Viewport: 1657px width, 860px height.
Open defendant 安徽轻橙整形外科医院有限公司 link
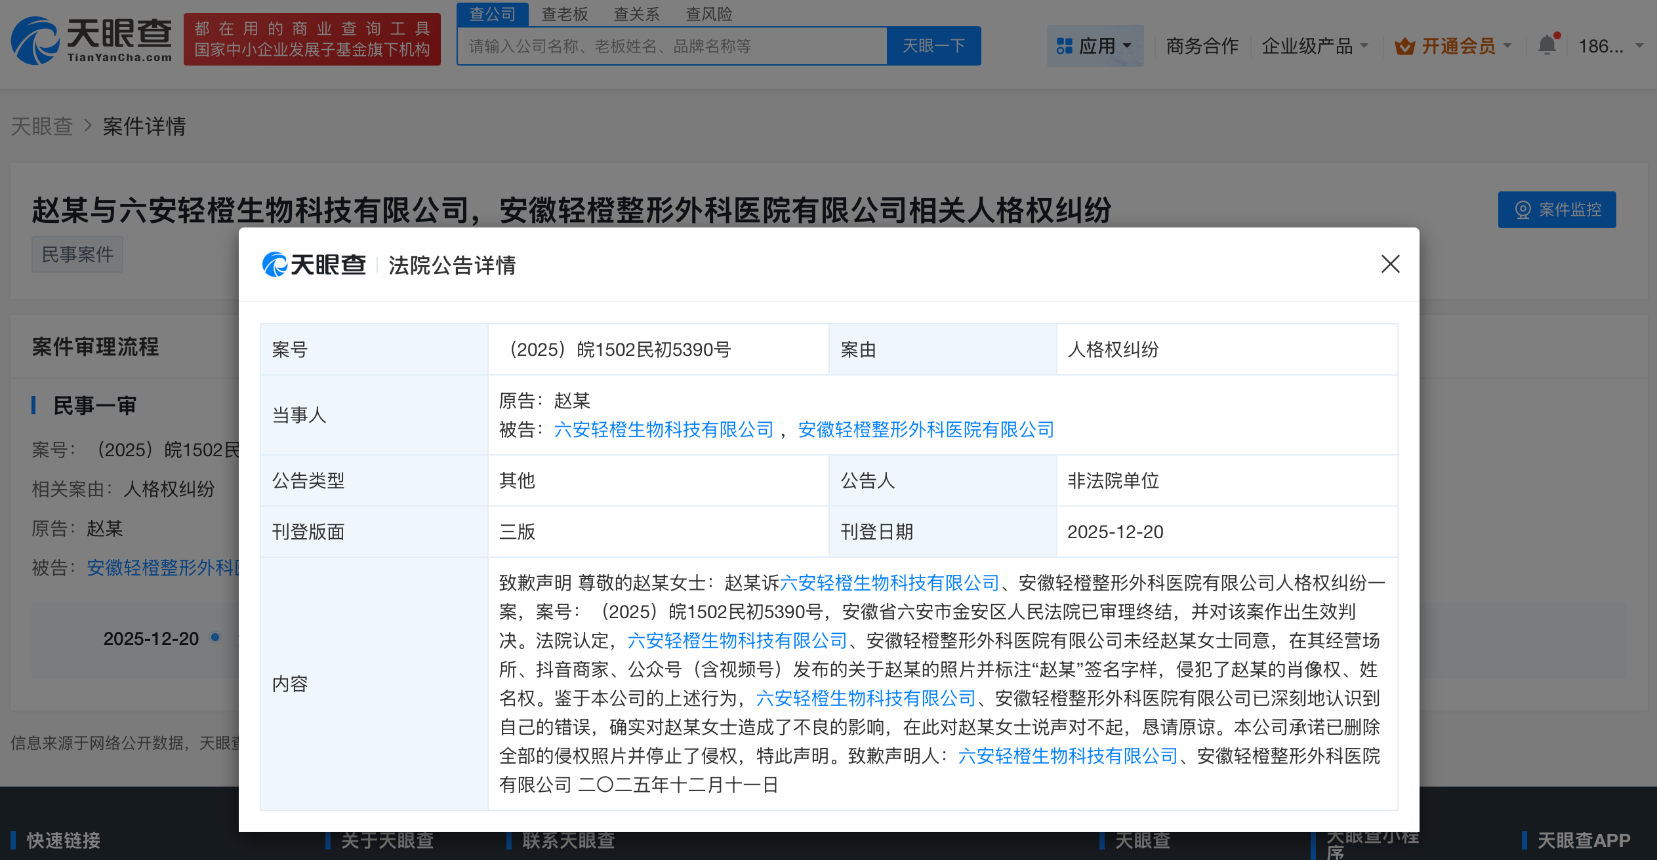926,430
